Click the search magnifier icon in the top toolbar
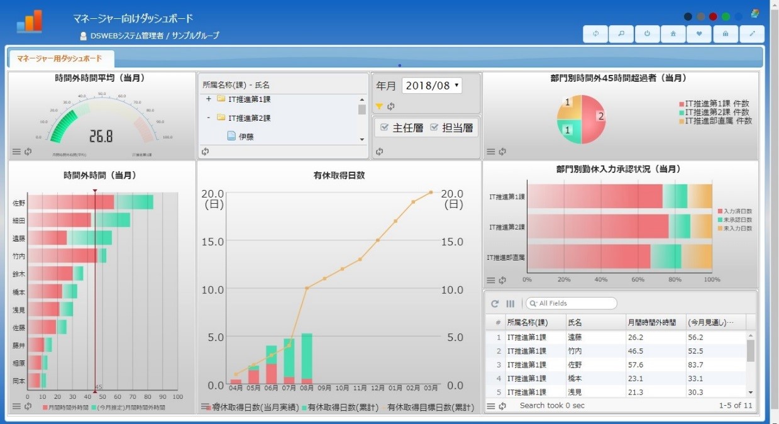 (621, 33)
